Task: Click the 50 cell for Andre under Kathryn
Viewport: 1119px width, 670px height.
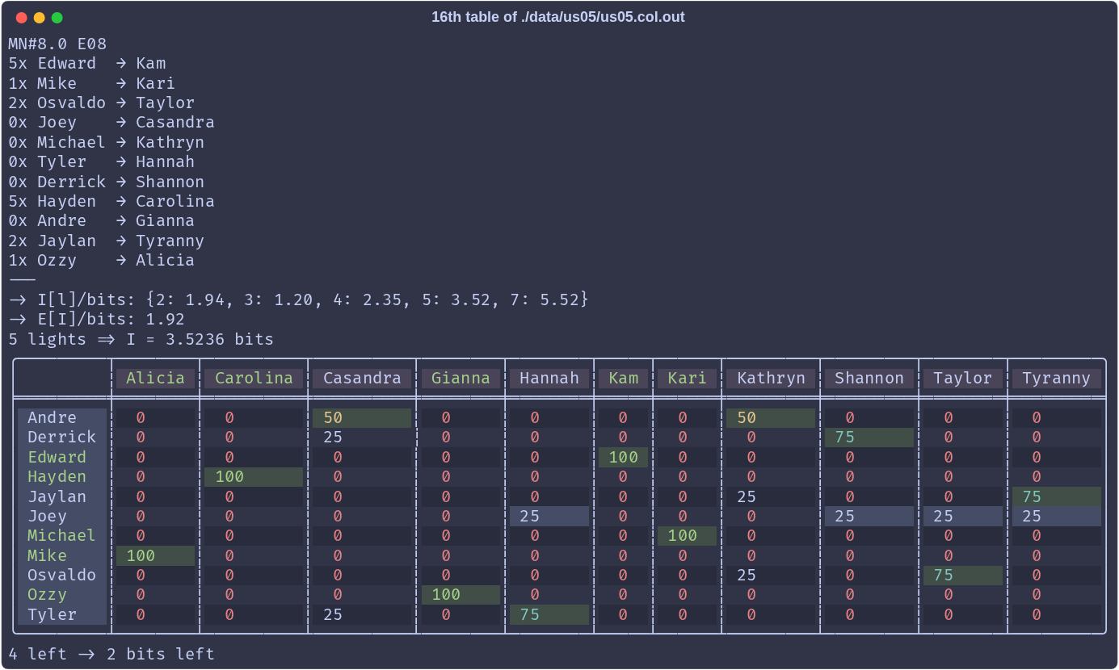Action: pyautogui.click(x=771, y=417)
